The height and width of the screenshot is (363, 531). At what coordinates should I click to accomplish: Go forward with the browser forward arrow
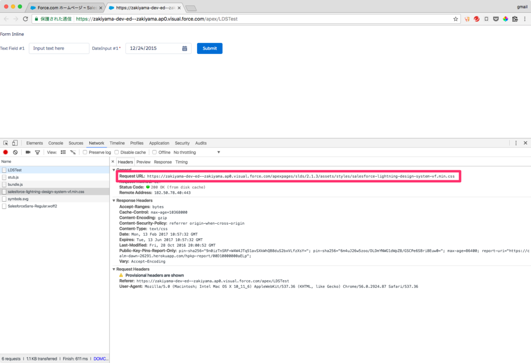[16, 19]
